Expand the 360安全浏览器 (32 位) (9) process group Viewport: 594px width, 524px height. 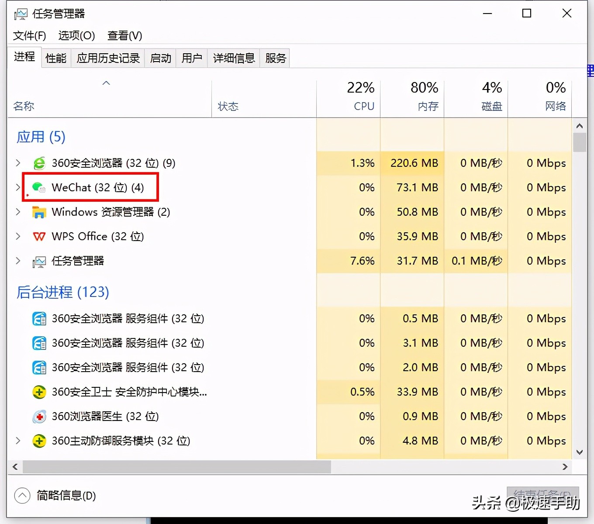18,163
